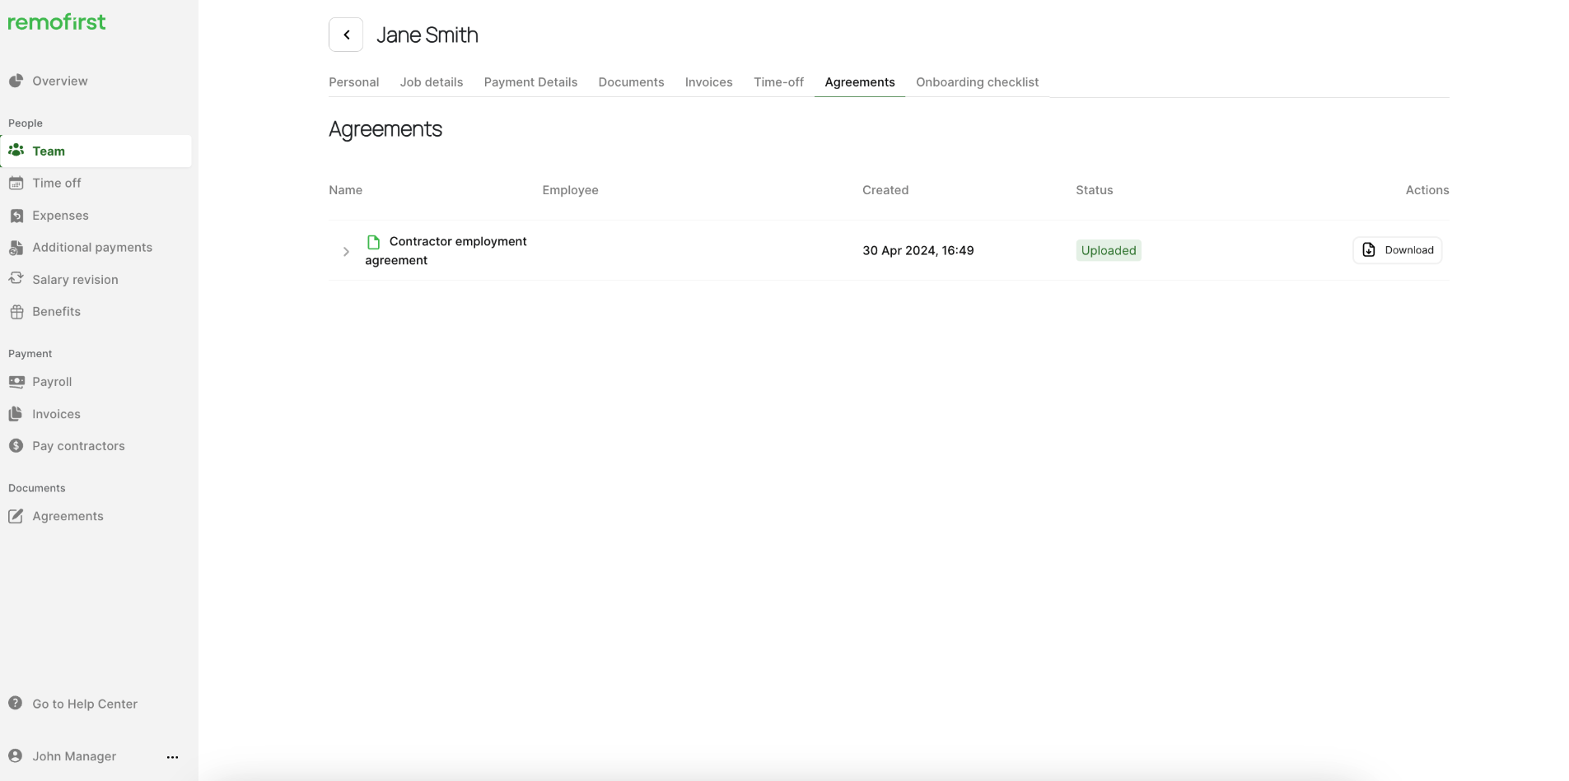Click the created date 30 Apr 2024, 16:49
Screen dimensions: 1569x781
(918, 250)
